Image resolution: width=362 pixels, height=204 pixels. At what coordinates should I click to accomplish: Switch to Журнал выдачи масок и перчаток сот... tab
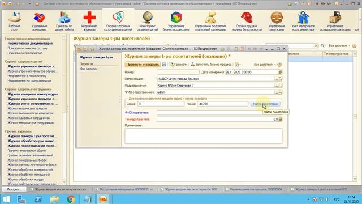pyautogui.click(x=59, y=189)
